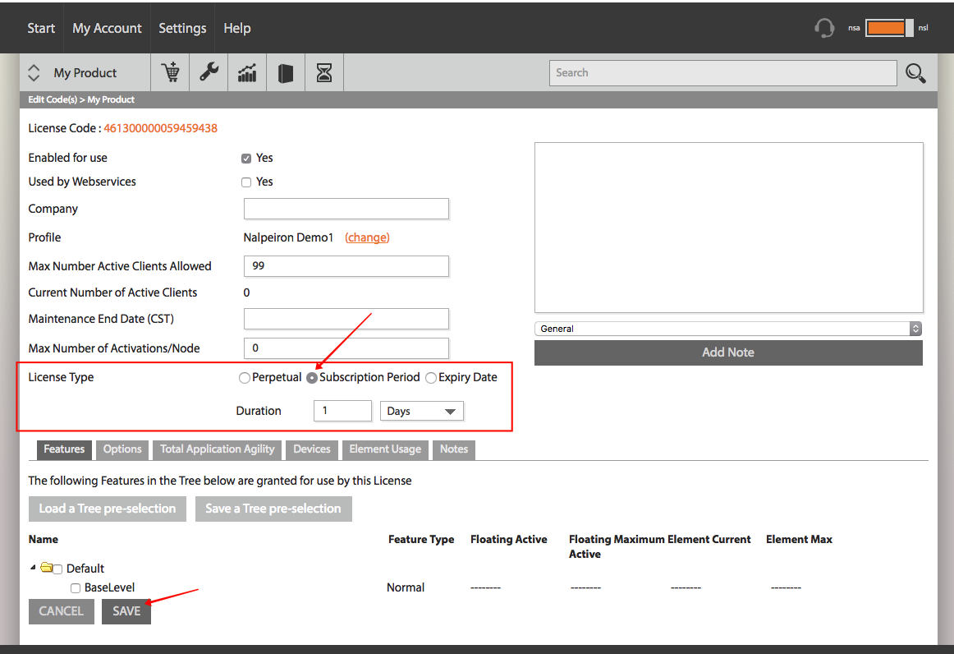Viewport: 954px width, 654px height.
Task: Click the headset support icon
Action: (824, 28)
